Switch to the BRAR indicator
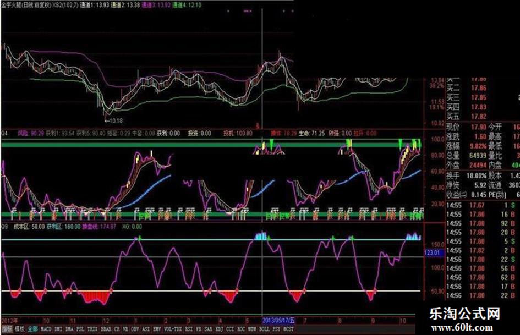 click(x=106, y=329)
